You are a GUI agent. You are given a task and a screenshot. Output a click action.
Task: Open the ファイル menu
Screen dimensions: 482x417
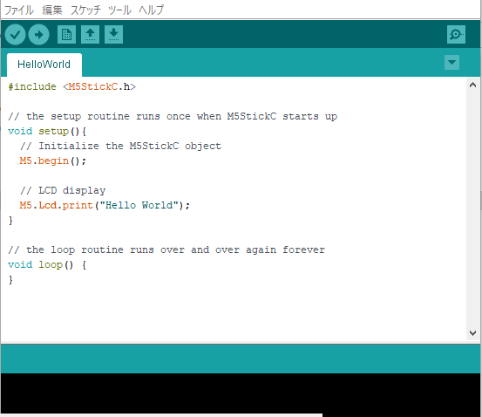(x=19, y=10)
